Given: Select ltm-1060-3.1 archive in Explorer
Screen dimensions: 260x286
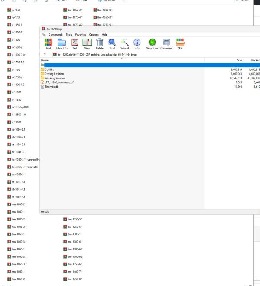Looking at the screenshot, I should (x=73, y=10).
